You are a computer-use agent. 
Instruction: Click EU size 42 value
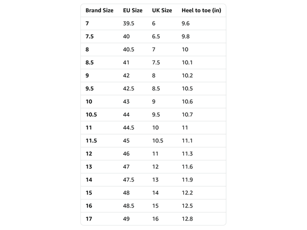(x=126, y=76)
